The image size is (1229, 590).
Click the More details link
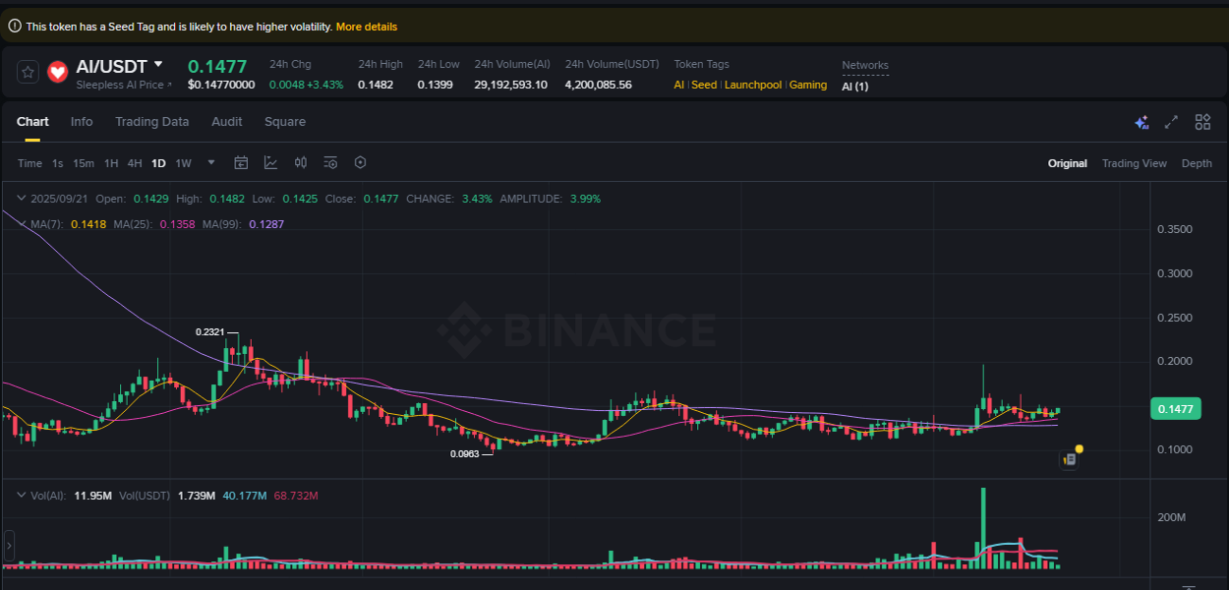coord(367,26)
